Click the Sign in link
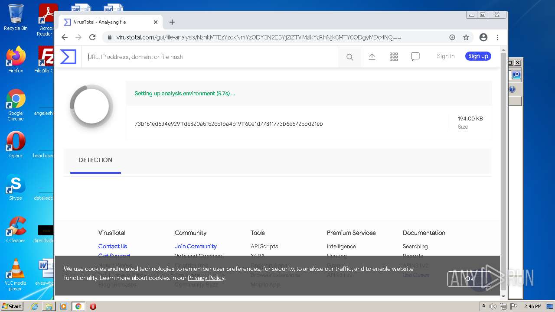Screen dimensions: 555x312 click(446, 56)
